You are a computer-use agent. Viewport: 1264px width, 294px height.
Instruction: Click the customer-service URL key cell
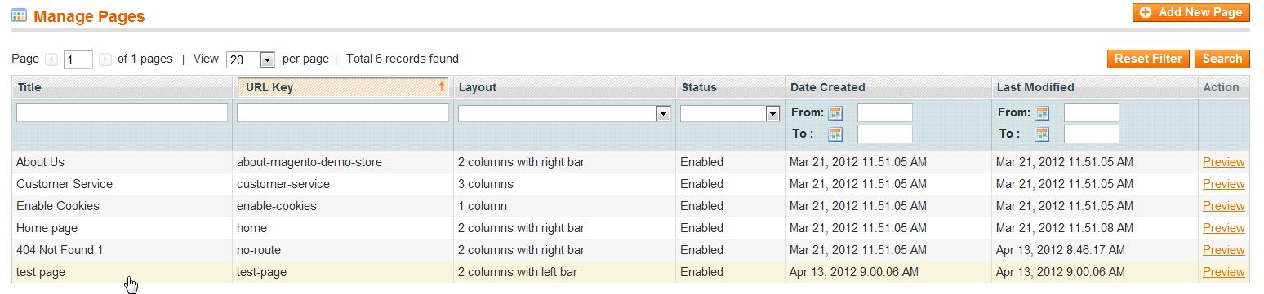(343, 184)
